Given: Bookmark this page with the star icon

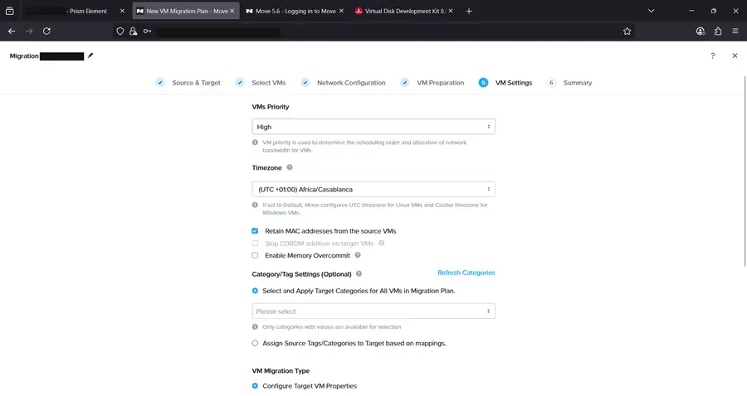Looking at the screenshot, I should click(627, 31).
